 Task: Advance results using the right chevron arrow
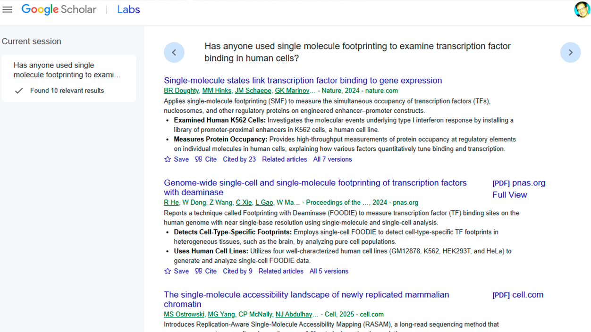570,52
